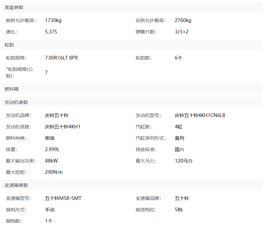Click the 底盘参数 section header
Image resolution: width=264 pixels, height=226 pixels.
[14, 7]
